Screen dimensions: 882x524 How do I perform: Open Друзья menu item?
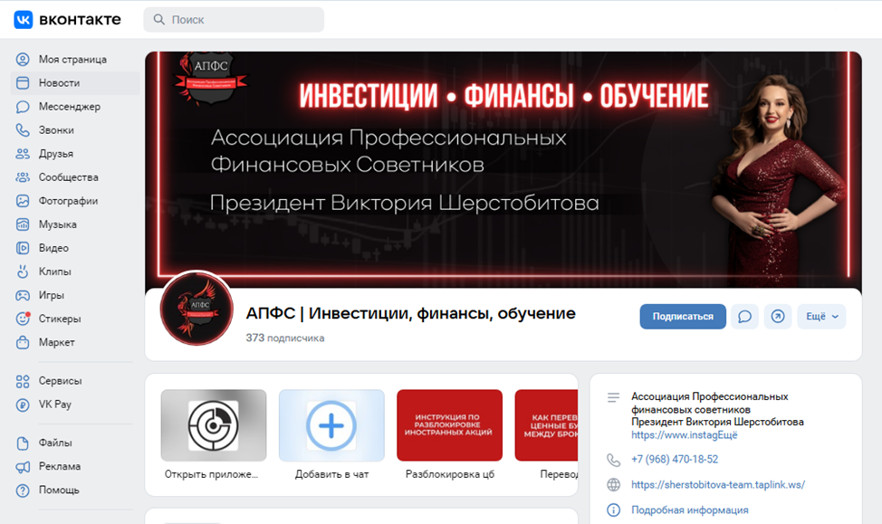[x=75, y=154]
